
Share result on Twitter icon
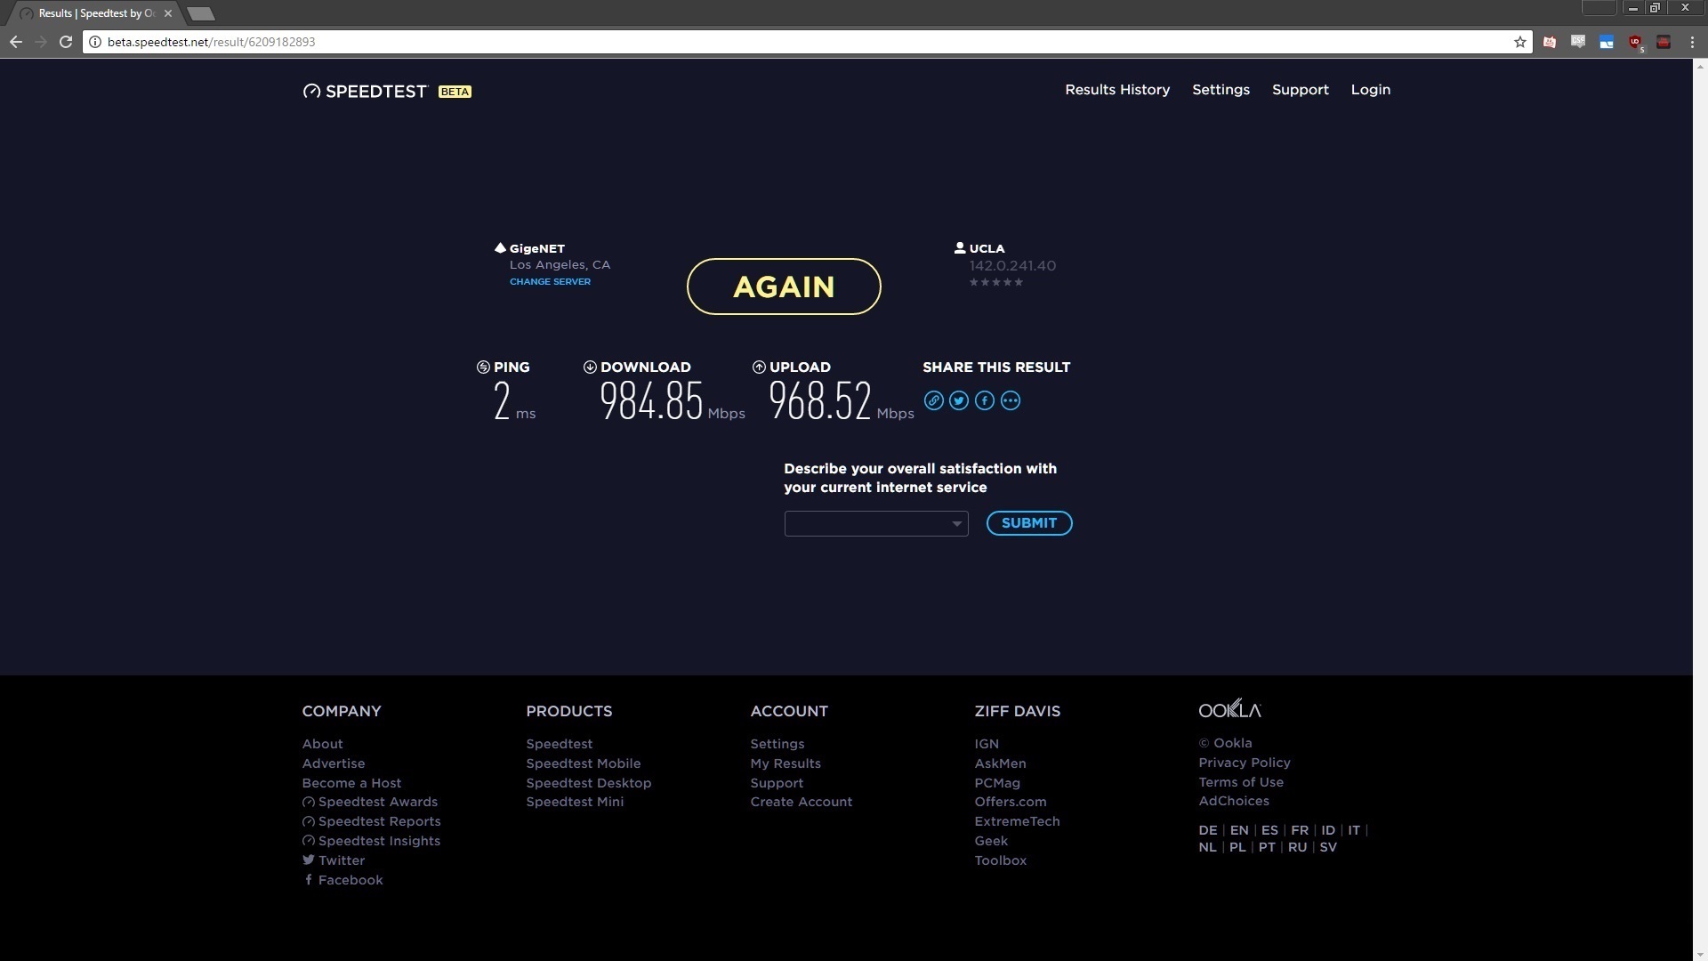pos(959,400)
